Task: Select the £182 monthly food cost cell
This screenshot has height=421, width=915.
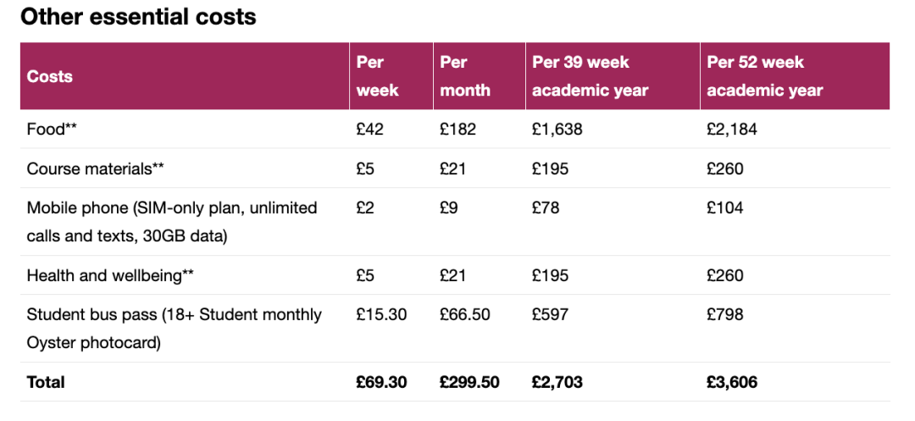Action: pos(458,129)
